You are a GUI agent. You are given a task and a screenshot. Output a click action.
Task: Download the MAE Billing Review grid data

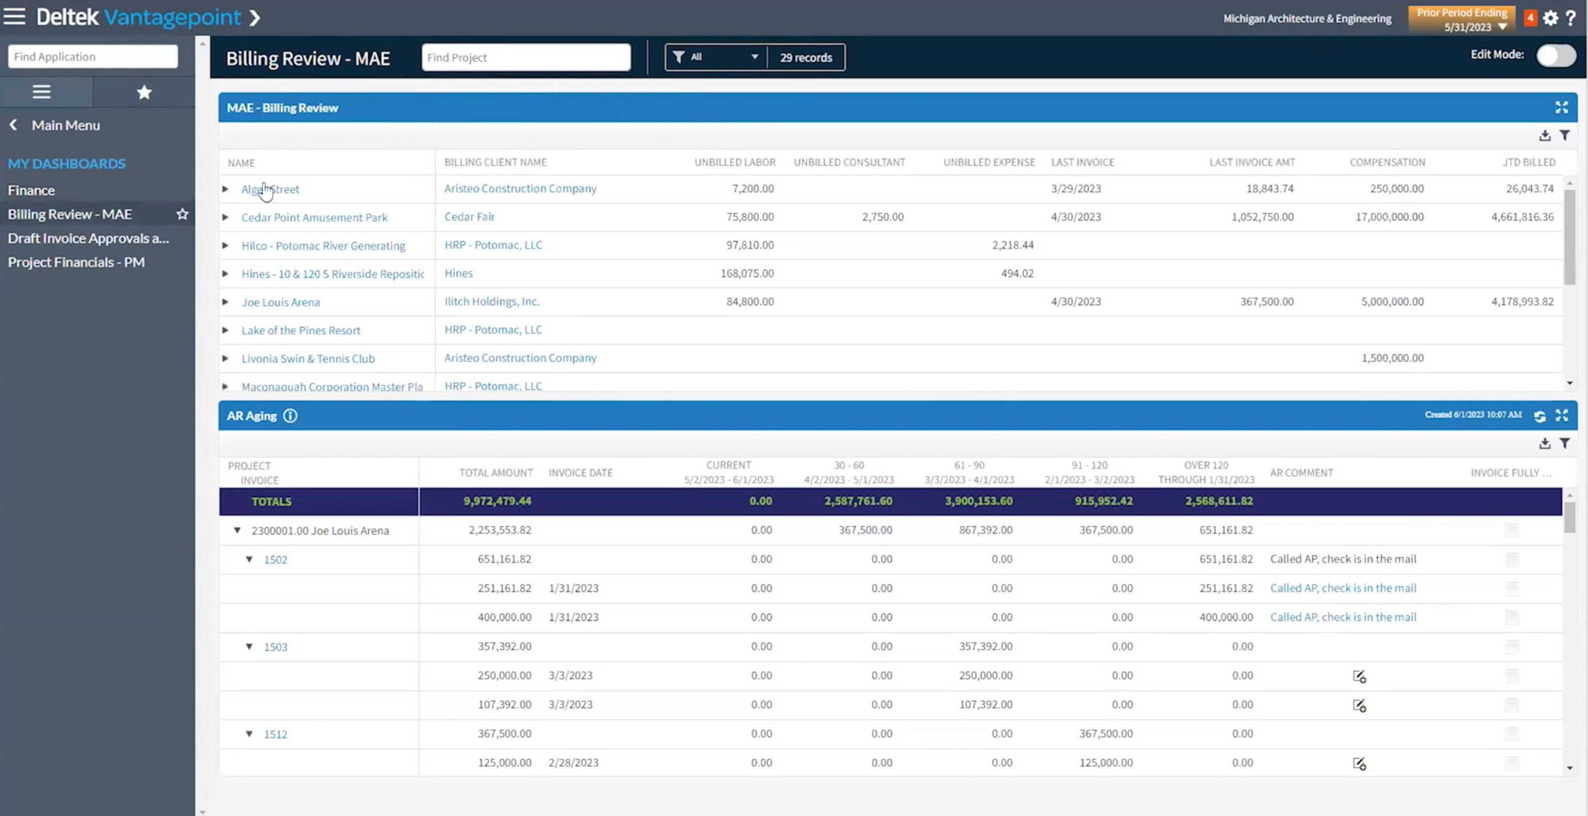click(x=1545, y=136)
